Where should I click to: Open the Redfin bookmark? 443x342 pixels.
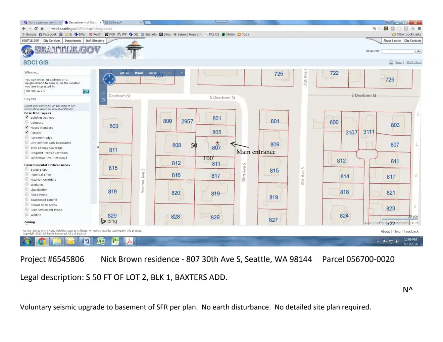(96, 34)
